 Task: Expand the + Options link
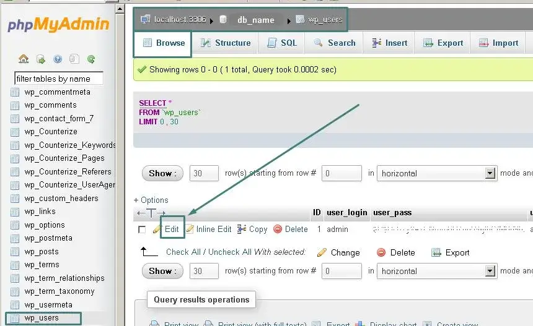[x=151, y=200]
